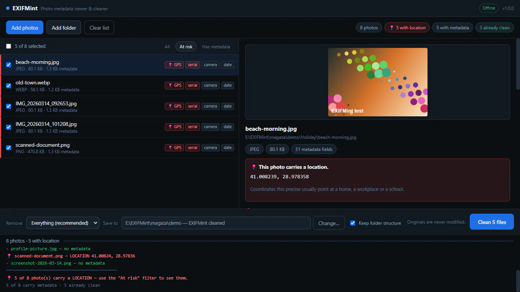Image resolution: width=520 pixels, height=292 pixels.
Task: Click the pin icon in '5 with location' chip
Action: click(392, 28)
